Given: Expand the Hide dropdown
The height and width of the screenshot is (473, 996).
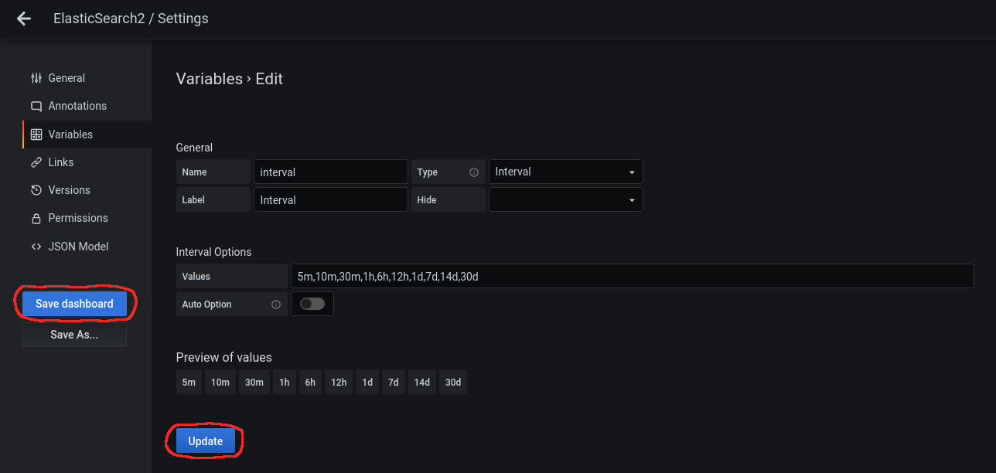Looking at the screenshot, I should [x=565, y=199].
